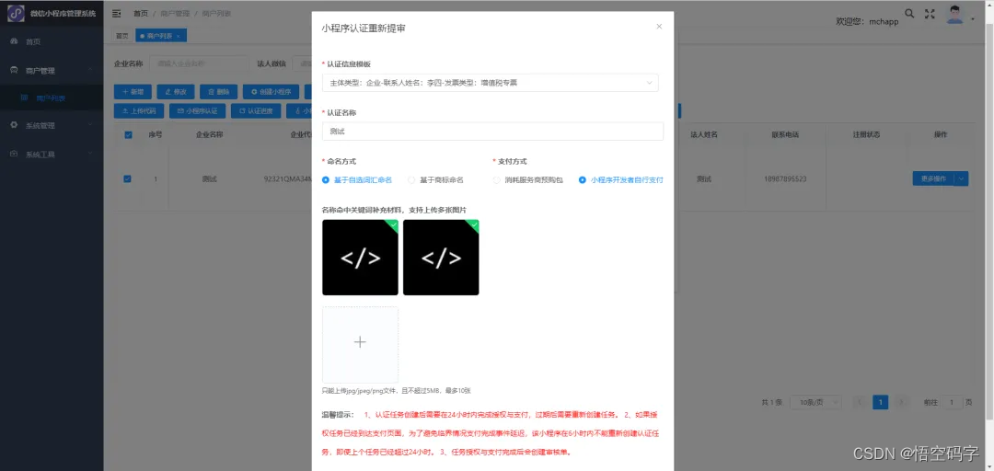Open the 认证信息模板 dropdown
Image resolution: width=994 pixels, height=471 pixels.
490,83
